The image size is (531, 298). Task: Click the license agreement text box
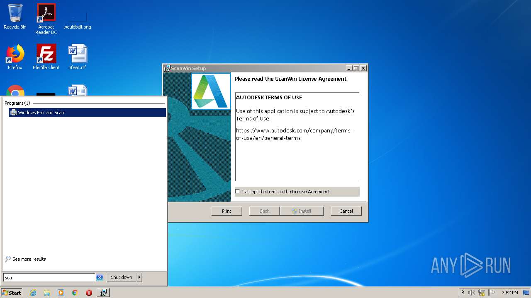(297, 137)
